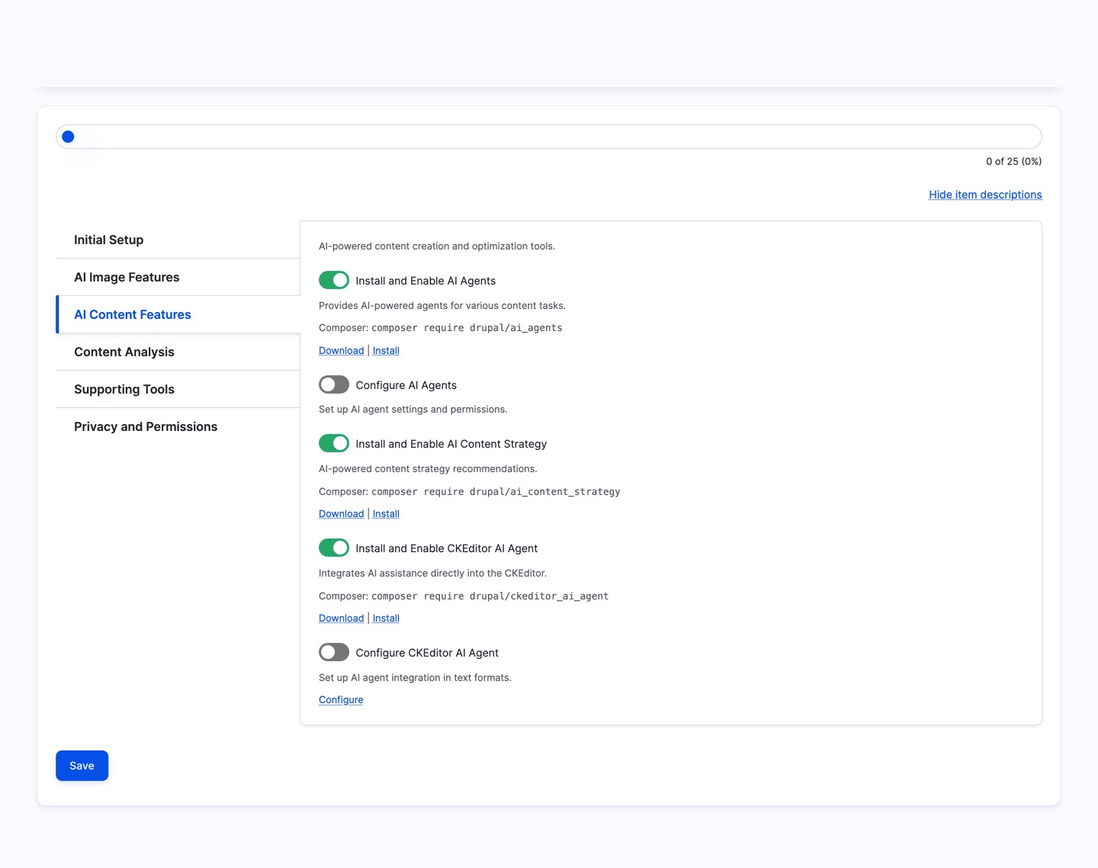The height and width of the screenshot is (868, 1098).
Task: Click 'Set up AI agent integration in text formats.'
Action: click(x=415, y=678)
